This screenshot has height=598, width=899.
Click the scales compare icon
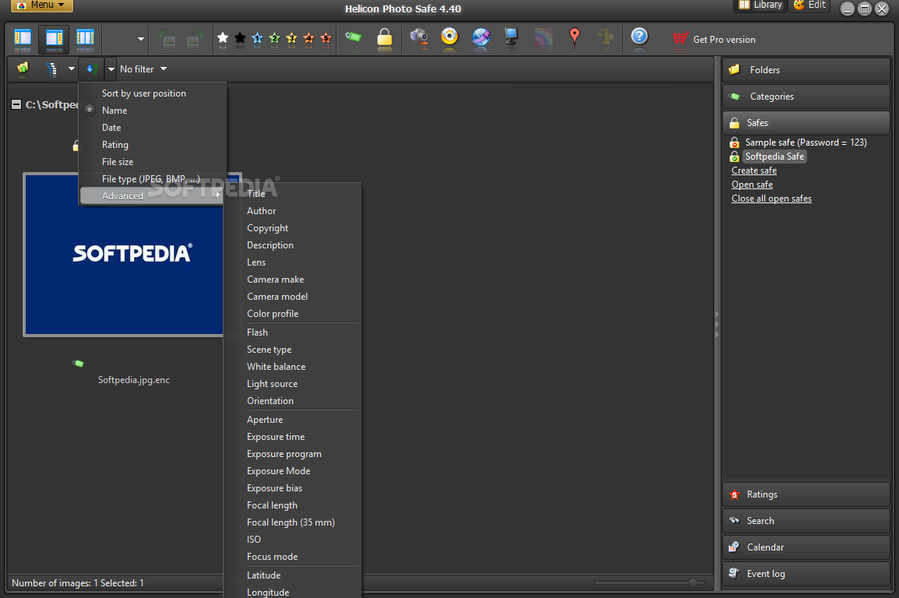(x=605, y=37)
